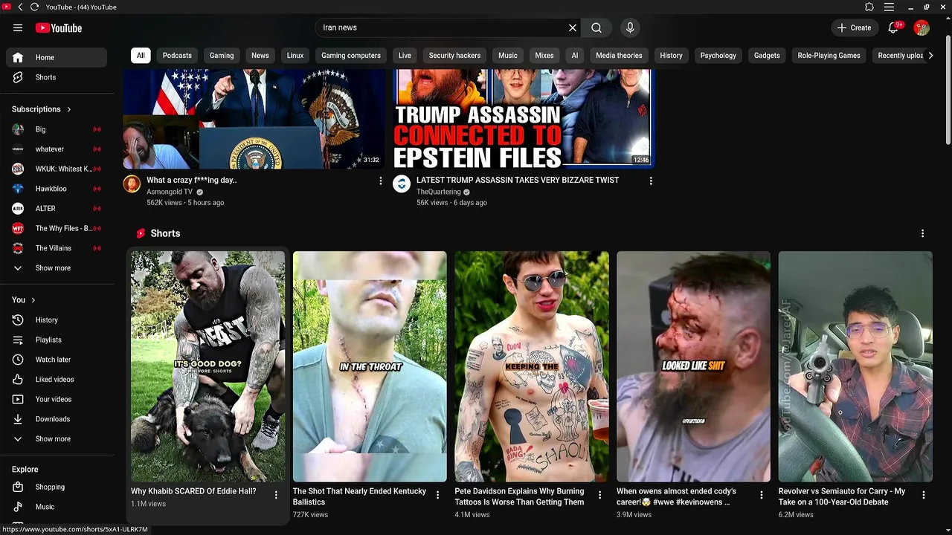Open Your videos
This screenshot has width=952, height=535.
pyautogui.click(x=57, y=399)
